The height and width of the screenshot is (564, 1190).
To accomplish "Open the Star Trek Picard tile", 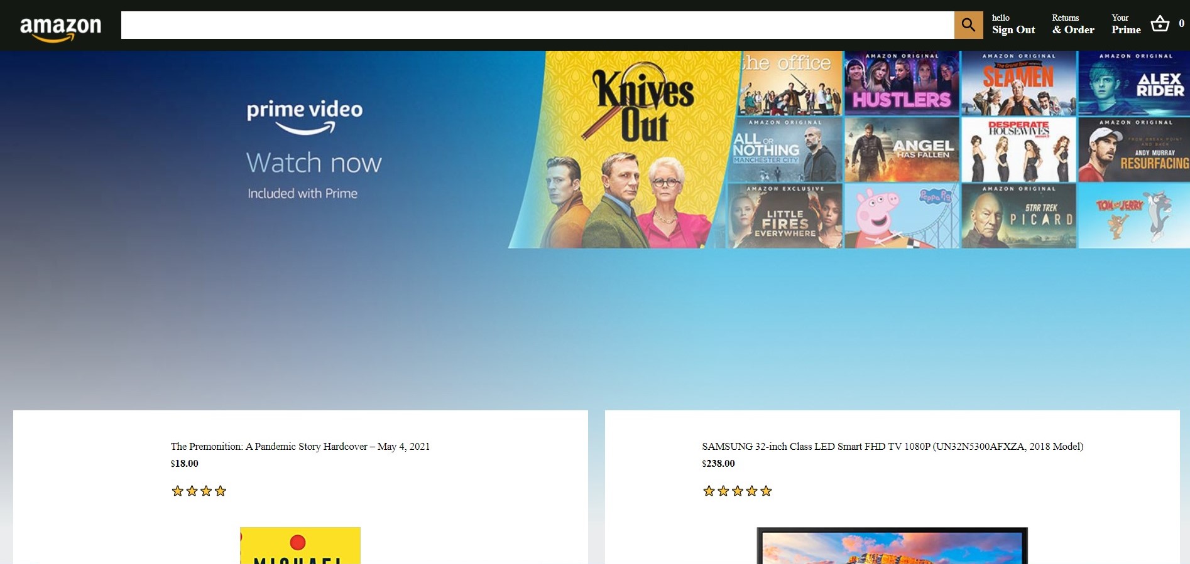I will tap(1018, 216).
